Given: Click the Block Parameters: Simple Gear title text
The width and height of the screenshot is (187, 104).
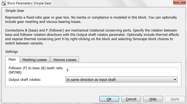Looking at the screenshot, I should point(29,3).
